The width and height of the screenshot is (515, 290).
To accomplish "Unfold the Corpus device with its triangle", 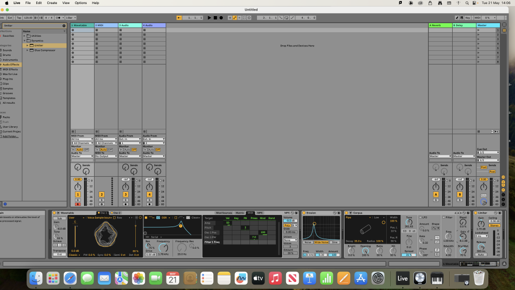I will (351, 213).
